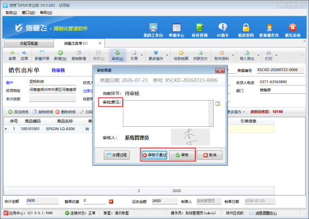Click 审核不通过 in the dialog

tap(154, 155)
